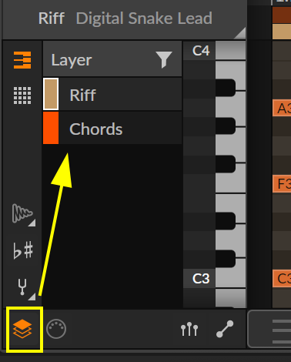
Task: Click the automation curve node icon
Action: point(225,329)
